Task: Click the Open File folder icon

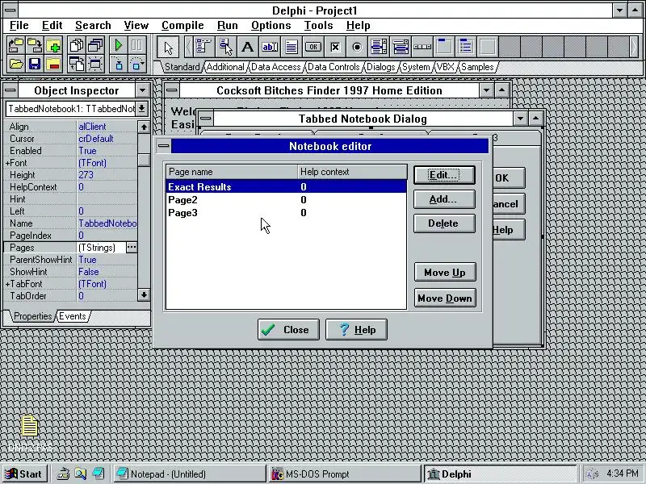Action: [15, 65]
